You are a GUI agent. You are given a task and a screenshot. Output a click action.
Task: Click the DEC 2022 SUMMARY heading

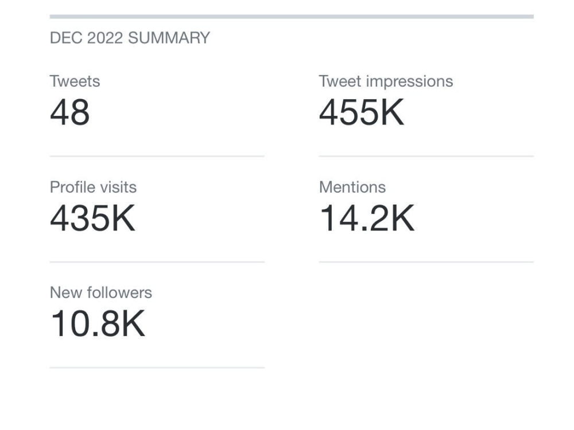click(x=130, y=38)
